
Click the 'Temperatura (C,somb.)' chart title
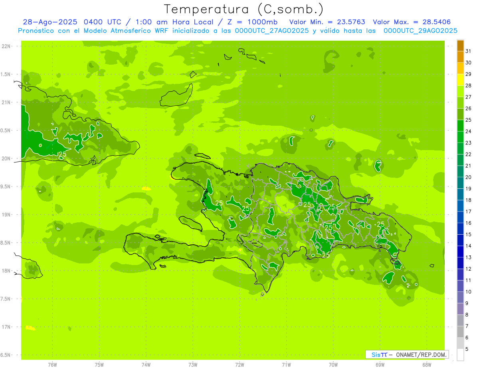(244, 9)
